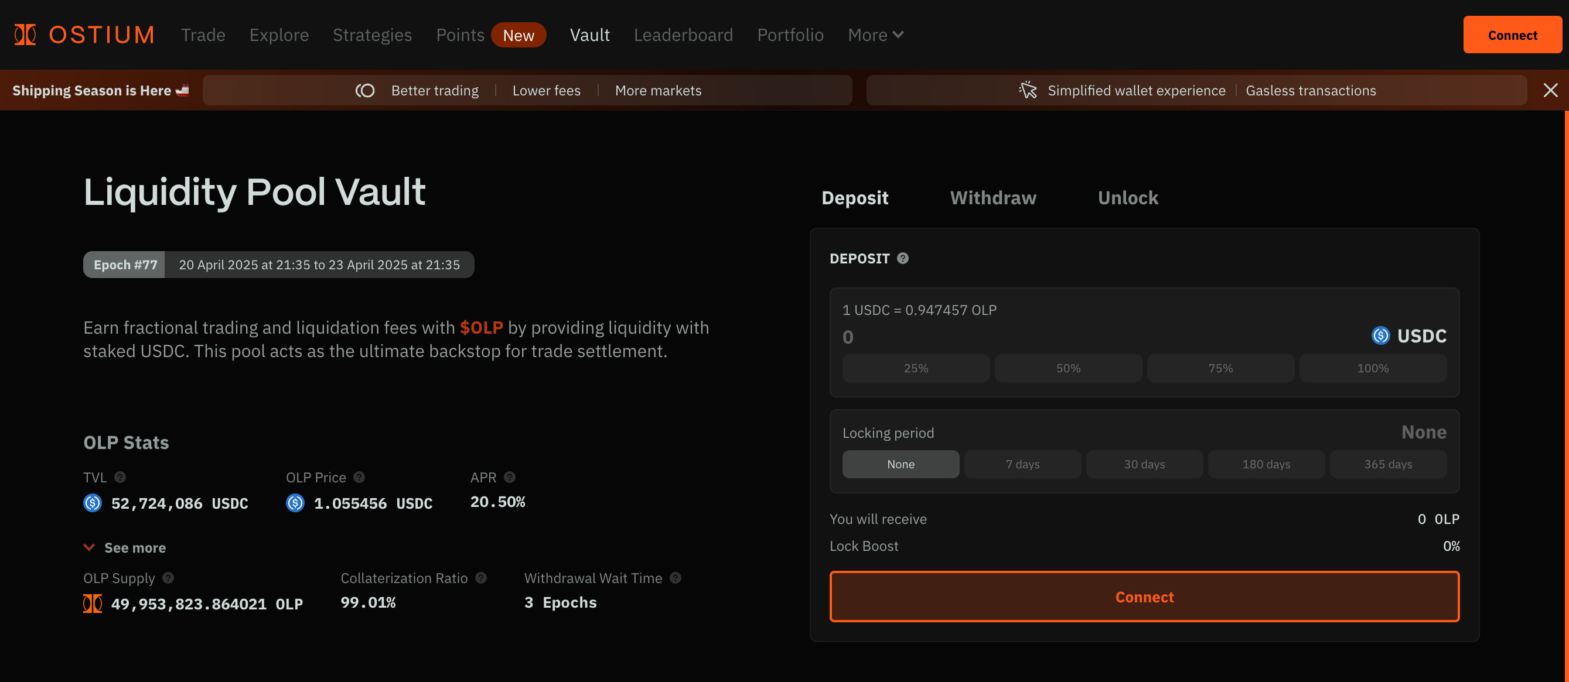Open the OLP Supply help icon
This screenshot has height=682, width=1569.
pos(168,578)
